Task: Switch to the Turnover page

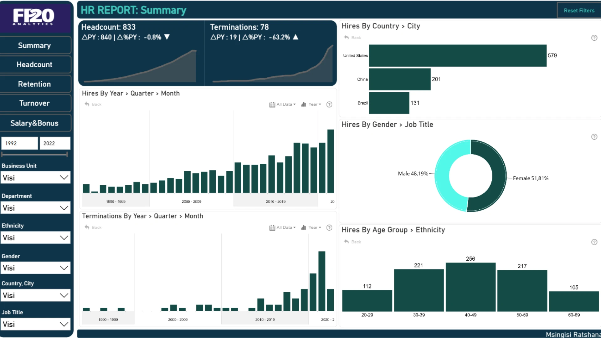Action: pyautogui.click(x=34, y=103)
